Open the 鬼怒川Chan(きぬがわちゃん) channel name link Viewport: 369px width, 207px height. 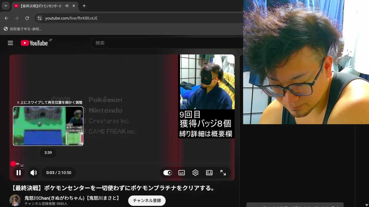pos(72,198)
